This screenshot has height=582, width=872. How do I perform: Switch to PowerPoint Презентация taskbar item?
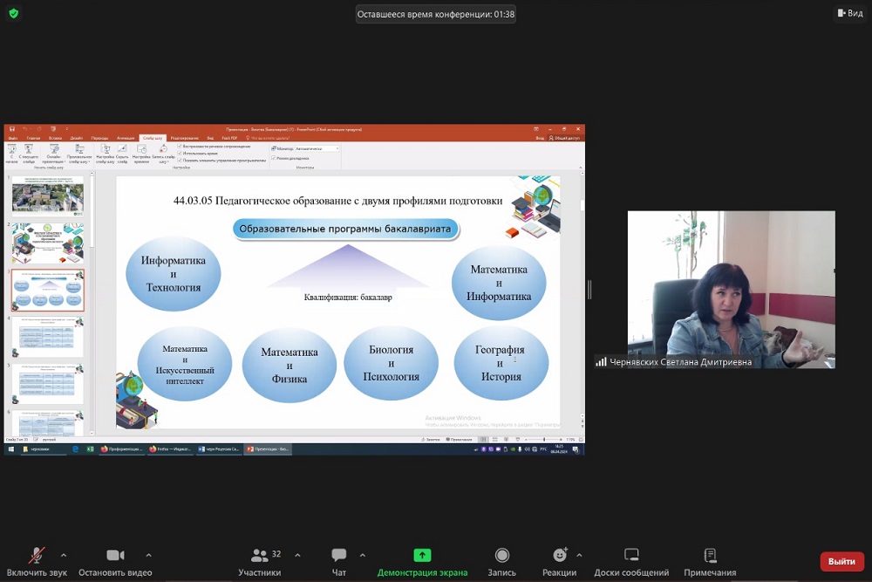pos(268,449)
